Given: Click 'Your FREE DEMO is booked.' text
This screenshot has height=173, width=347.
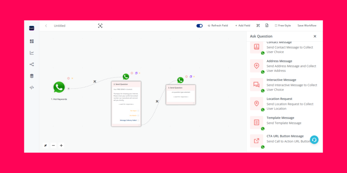Looking at the screenshot, I should (x=123, y=89).
